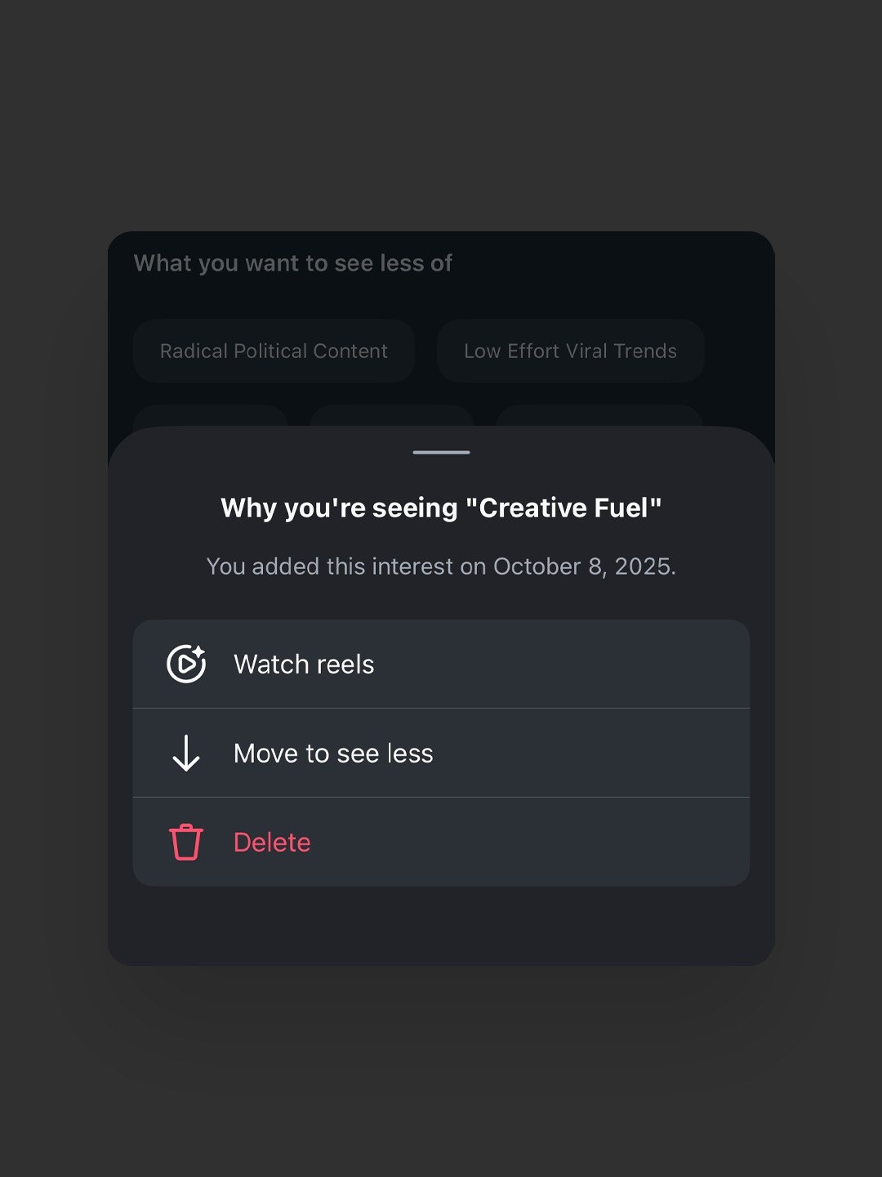Click the "October 8, 2025" date text
This screenshot has height=1177, width=882.
pos(583,566)
